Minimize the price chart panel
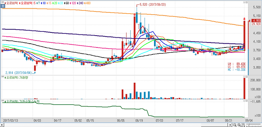The image size is (262, 127). coord(244,2)
